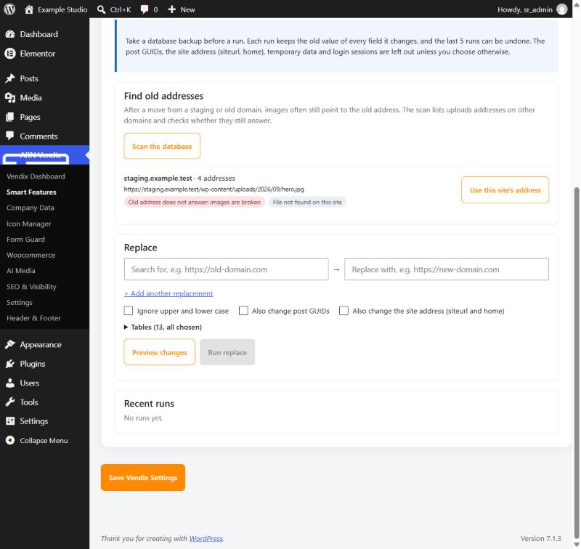Tick Also change the site address checkbox

[344, 310]
